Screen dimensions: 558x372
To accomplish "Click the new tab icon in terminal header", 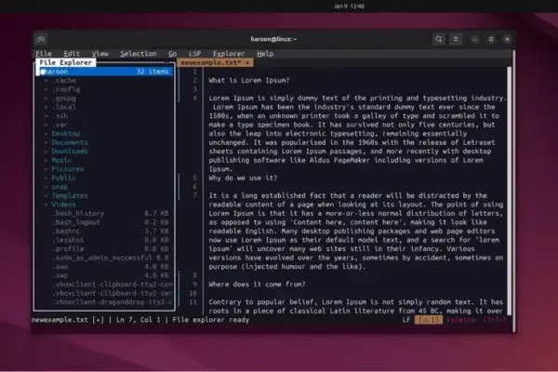I will tap(41, 39).
